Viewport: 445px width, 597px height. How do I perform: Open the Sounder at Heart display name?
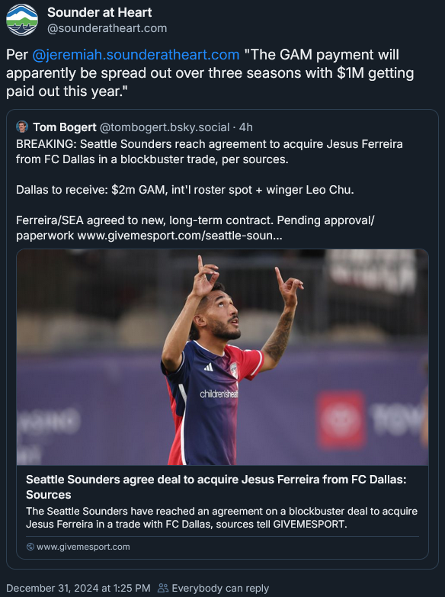(x=99, y=12)
